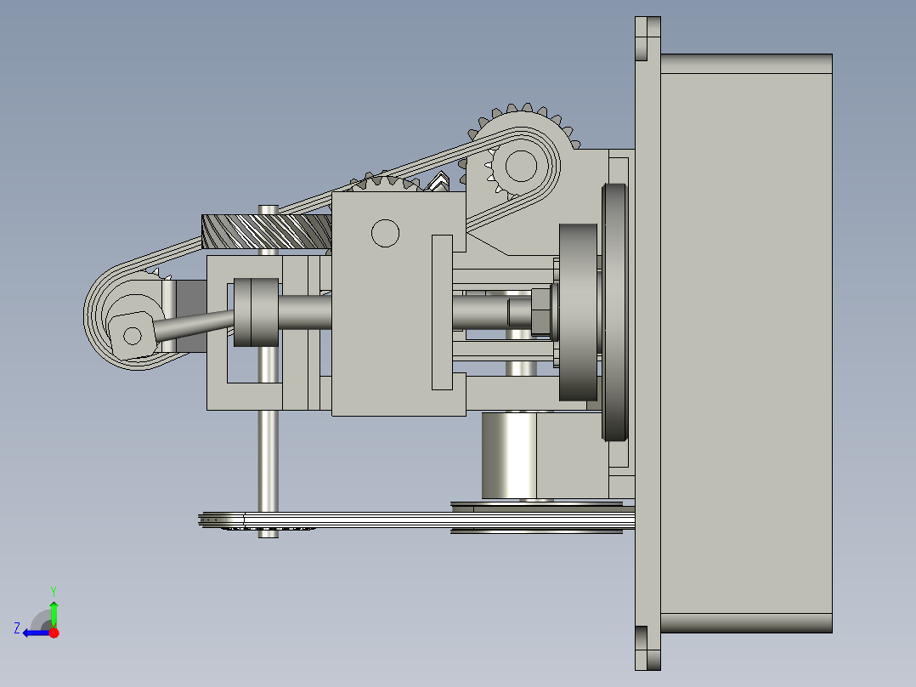Select the cylindrical collar on the horizontal shaft
Image resolution: width=916 pixels, height=687 pixels.
tap(256, 312)
